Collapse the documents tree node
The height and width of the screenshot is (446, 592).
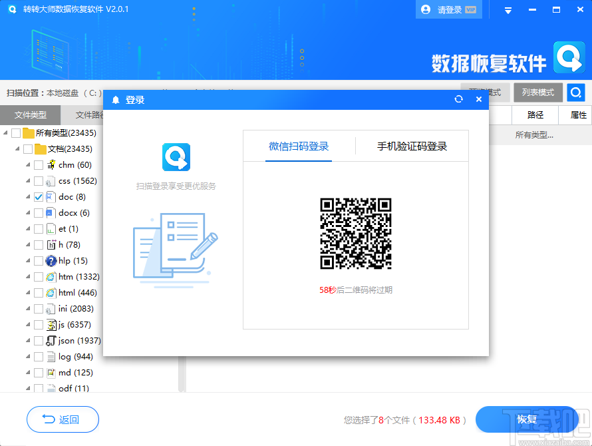coord(17,148)
